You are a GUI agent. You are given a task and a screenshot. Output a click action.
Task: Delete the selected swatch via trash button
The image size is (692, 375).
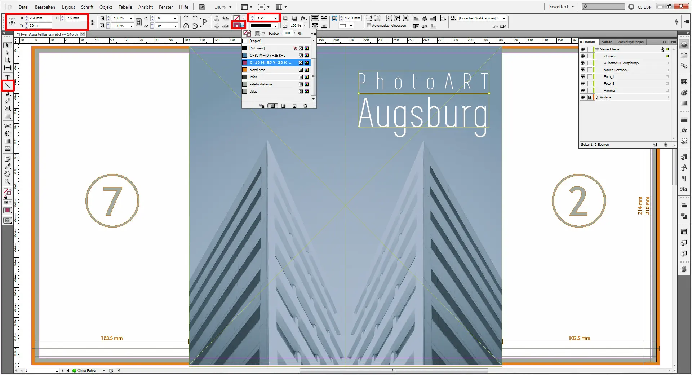click(x=305, y=106)
